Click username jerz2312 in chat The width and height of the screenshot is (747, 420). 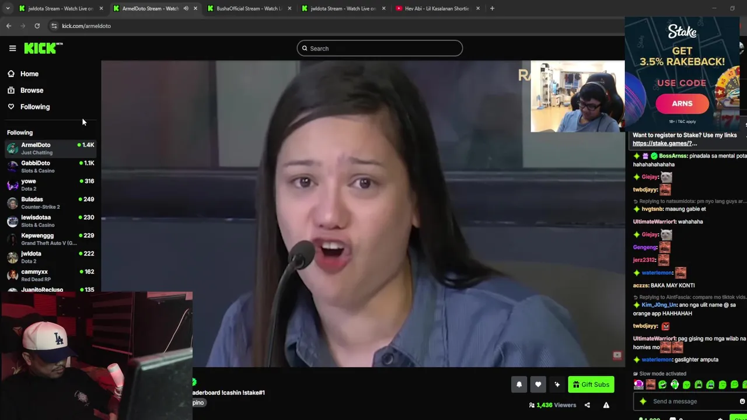(644, 260)
